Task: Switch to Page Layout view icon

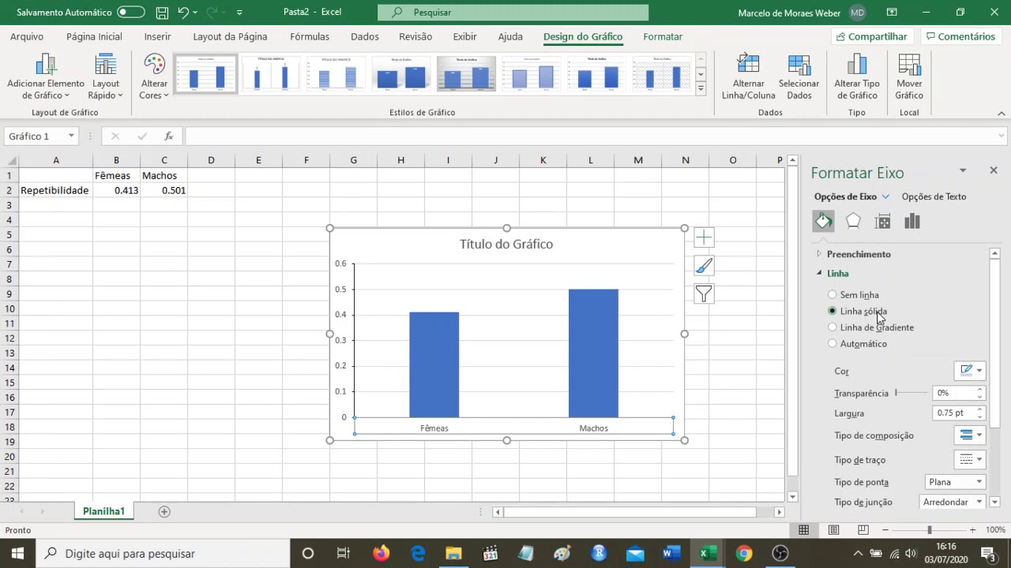Action: click(833, 530)
